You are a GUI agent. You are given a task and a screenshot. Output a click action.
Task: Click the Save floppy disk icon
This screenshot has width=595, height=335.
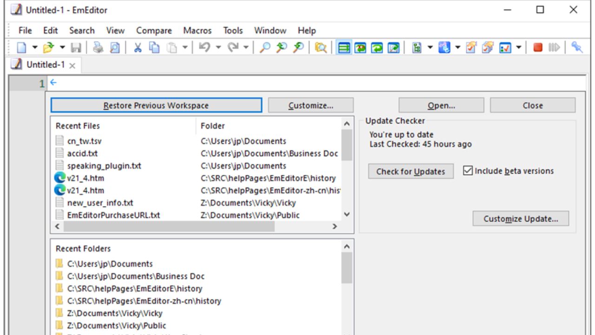click(76, 47)
